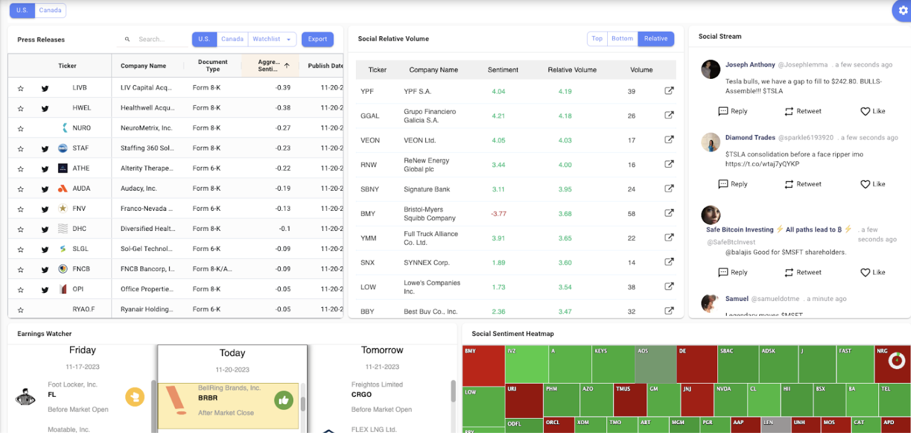Viewport: 911px width, 433px height.
Task: Click the Export button
Action: coord(317,39)
